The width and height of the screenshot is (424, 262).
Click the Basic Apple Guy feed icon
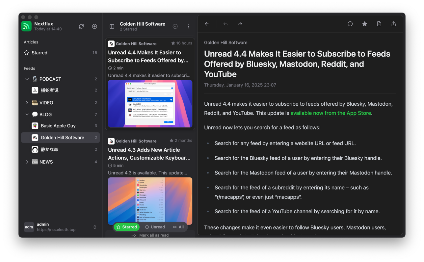pyautogui.click(x=35, y=126)
